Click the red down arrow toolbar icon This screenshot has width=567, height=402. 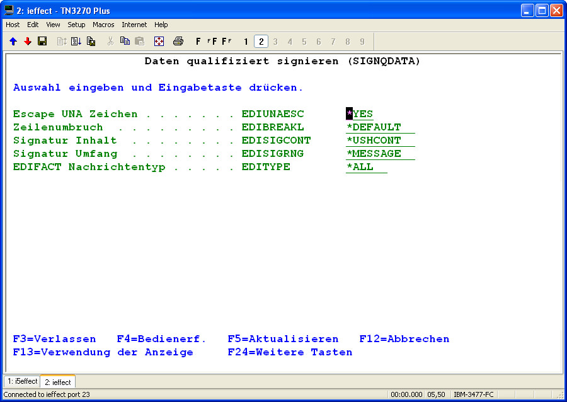click(28, 42)
